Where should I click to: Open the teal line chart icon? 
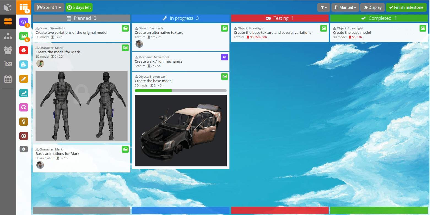[24, 93]
